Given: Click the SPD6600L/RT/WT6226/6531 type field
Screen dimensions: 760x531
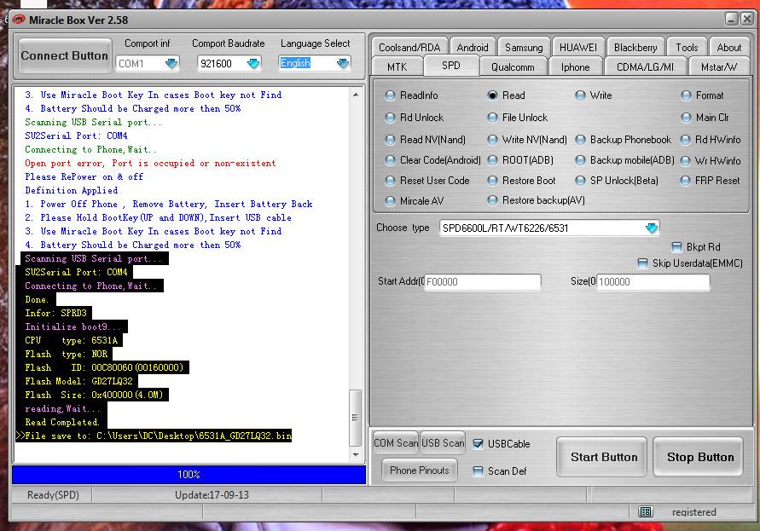Looking at the screenshot, I should pyautogui.click(x=549, y=228).
